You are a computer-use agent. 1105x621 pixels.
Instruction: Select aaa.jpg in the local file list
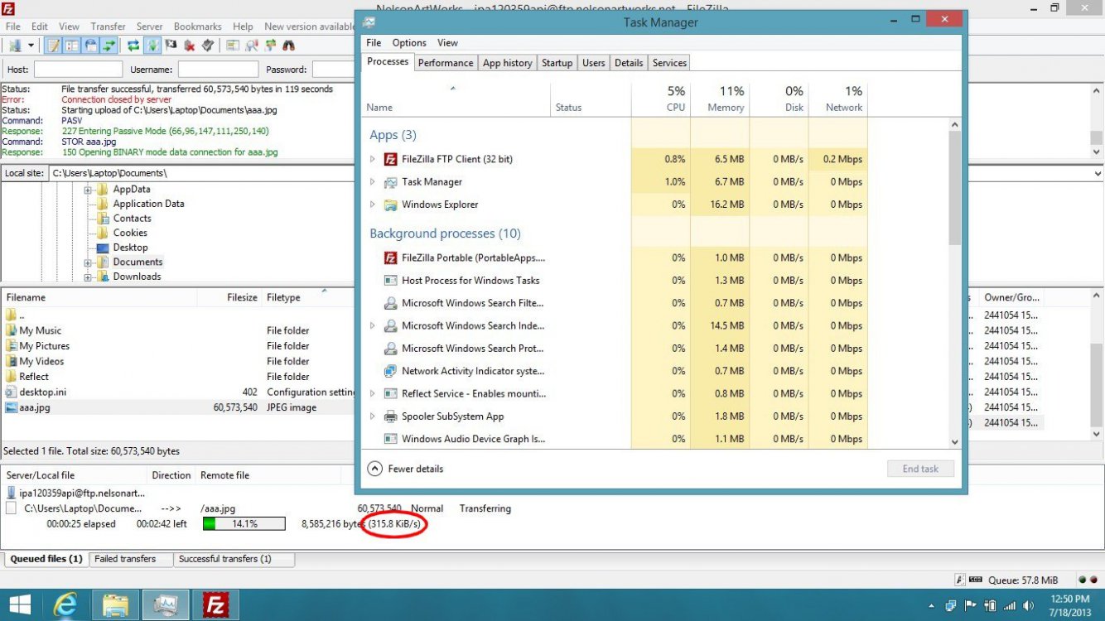click(177, 407)
